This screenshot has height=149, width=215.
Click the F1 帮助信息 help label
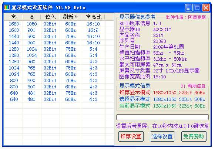tap(193, 86)
